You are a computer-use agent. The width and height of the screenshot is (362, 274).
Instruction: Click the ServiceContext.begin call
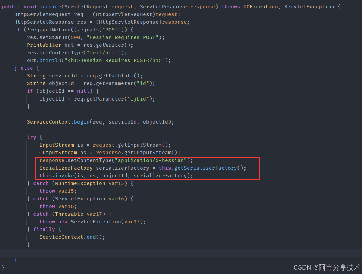click(x=100, y=122)
